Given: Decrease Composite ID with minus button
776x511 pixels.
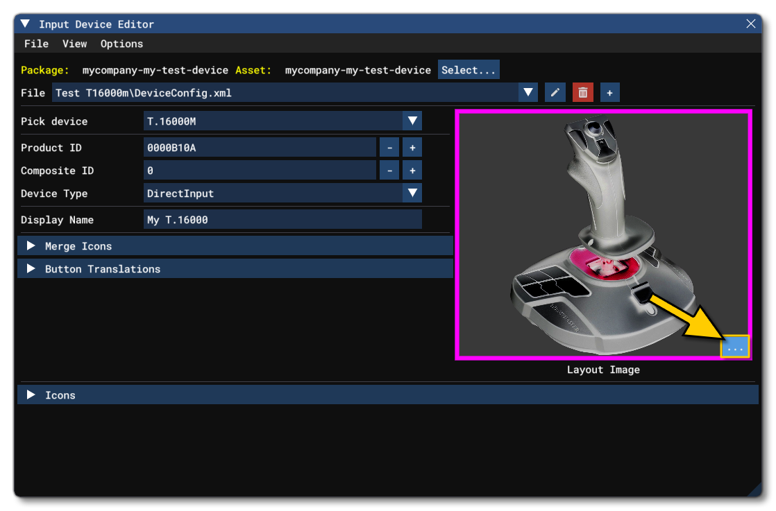Looking at the screenshot, I should [x=389, y=171].
